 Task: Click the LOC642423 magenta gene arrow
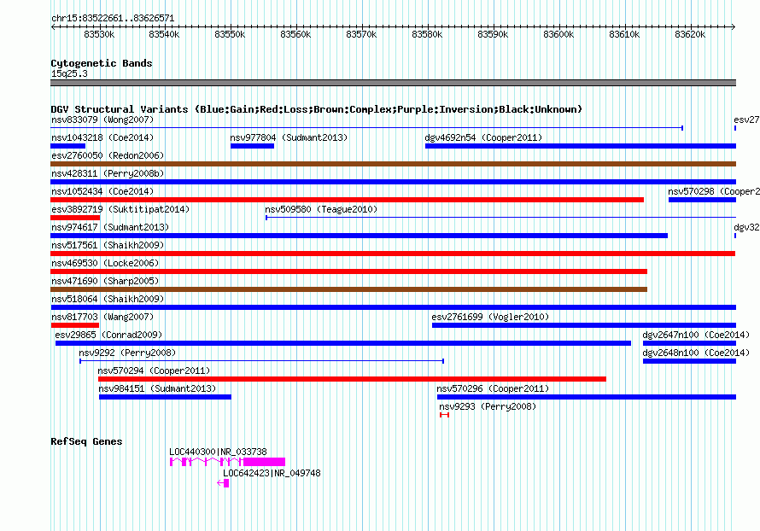223,483
